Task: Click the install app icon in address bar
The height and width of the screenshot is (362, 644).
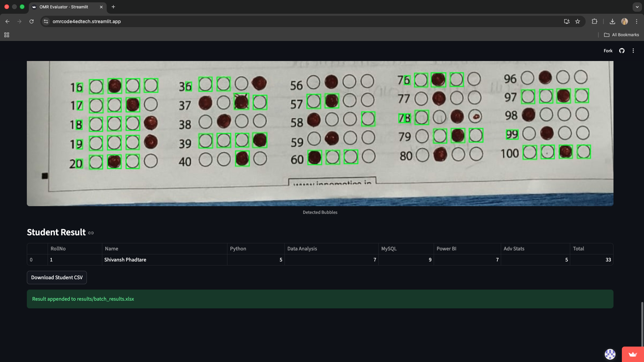Action: tap(567, 21)
